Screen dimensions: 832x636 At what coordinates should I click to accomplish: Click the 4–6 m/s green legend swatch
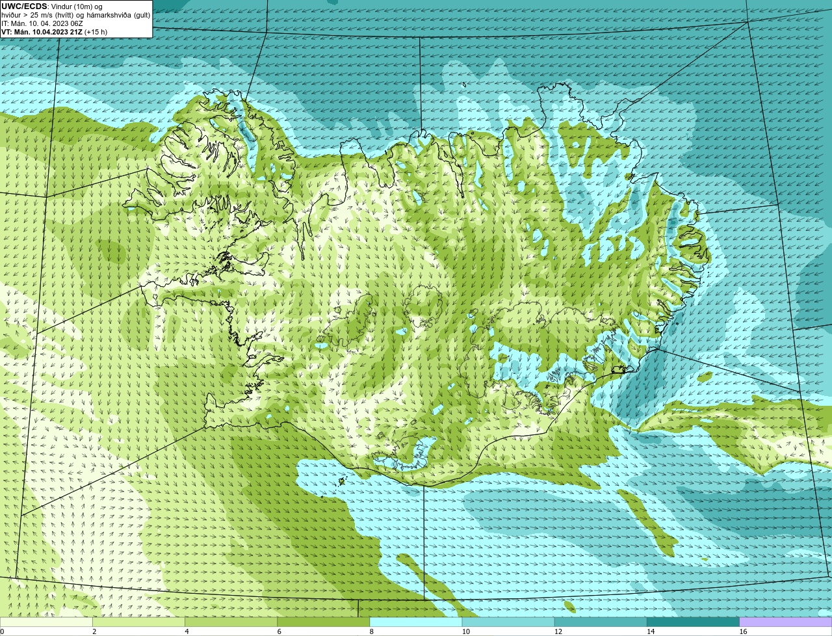tap(231, 622)
